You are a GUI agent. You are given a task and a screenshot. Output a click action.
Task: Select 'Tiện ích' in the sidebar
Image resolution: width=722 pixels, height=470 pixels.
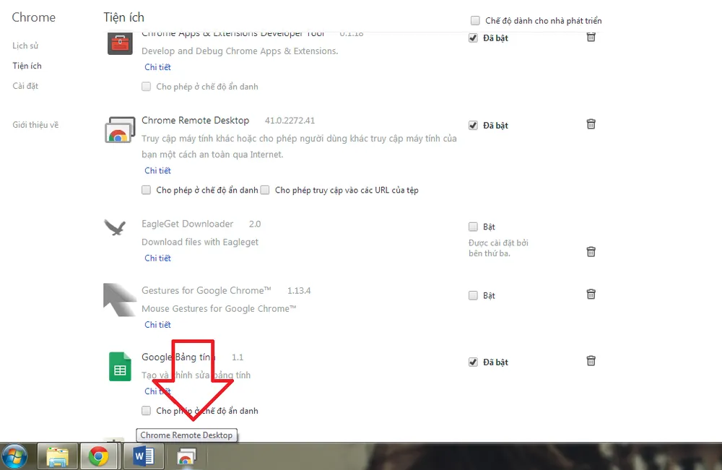pos(27,66)
